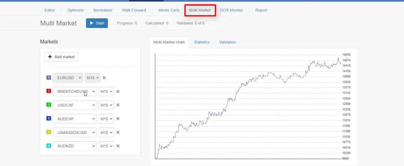Start the Multi Market calculation

(97, 23)
